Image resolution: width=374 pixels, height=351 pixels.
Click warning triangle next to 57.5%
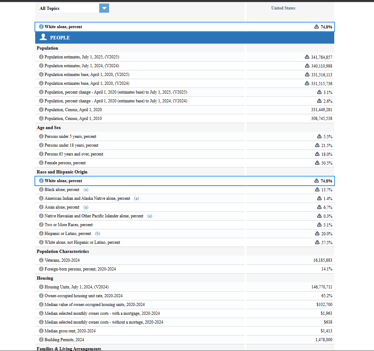(x=317, y=242)
